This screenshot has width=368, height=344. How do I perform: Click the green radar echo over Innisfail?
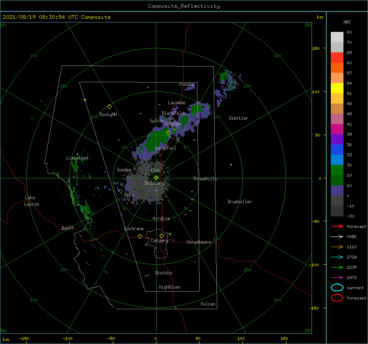tap(156, 141)
